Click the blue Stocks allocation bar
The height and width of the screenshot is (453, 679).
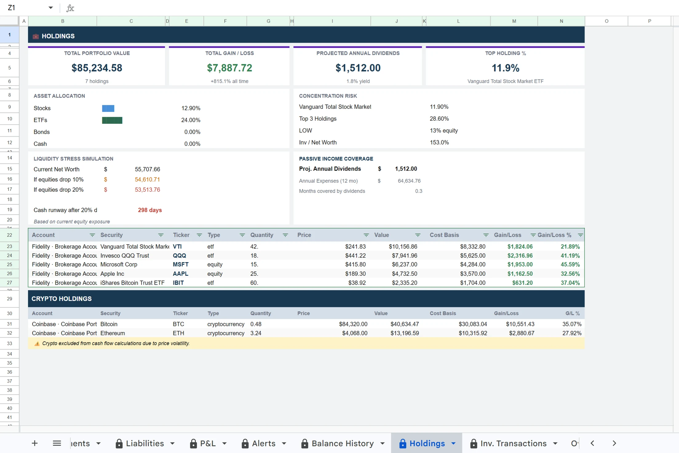[x=108, y=108]
